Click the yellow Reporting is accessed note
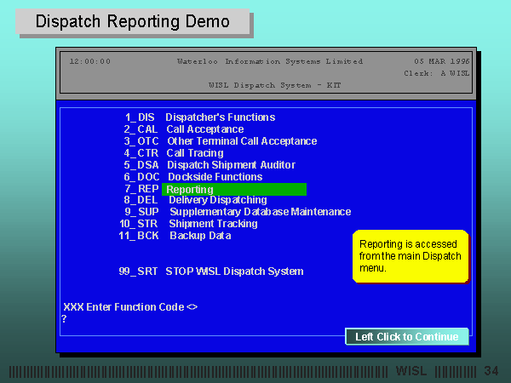 point(411,256)
